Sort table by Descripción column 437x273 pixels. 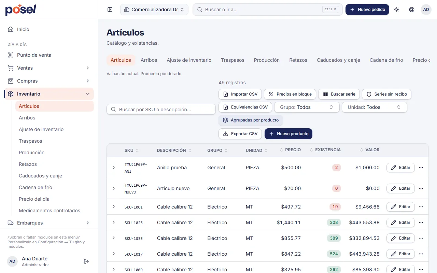(x=174, y=150)
